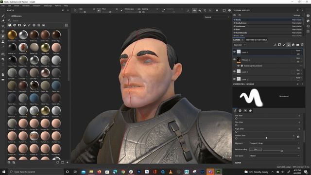Open the Base color channel dropdown
Viewport: 311px width, 175px height.
240,45
